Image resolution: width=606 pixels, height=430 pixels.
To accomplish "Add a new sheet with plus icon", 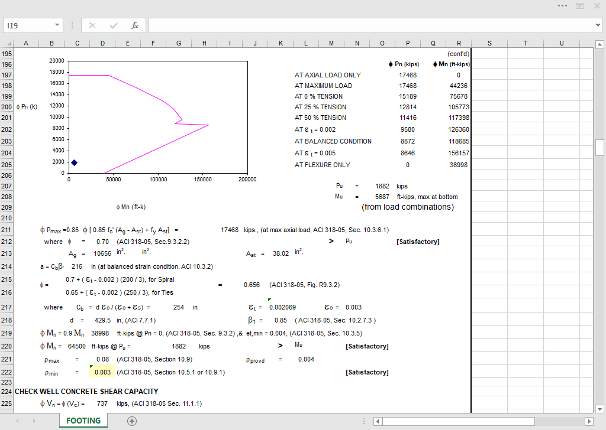I will point(132,421).
